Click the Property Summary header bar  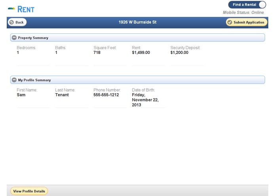pyautogui.click(x=138, y=38)
